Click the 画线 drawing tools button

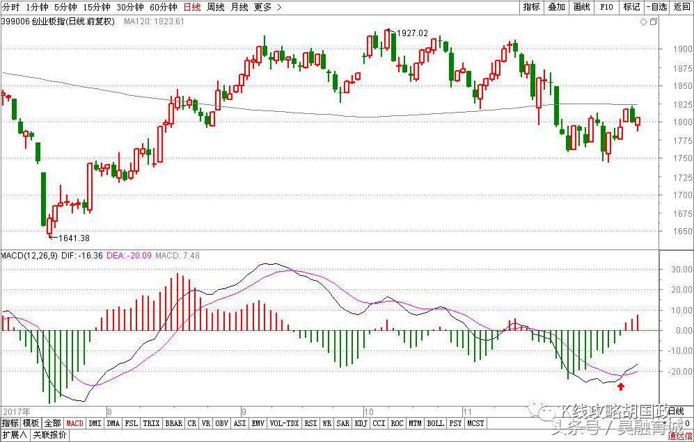(x=581, y=7)
